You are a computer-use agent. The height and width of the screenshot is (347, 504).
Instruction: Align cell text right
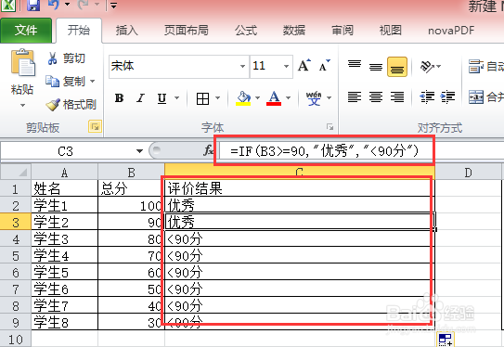click(x=397, y=96)
